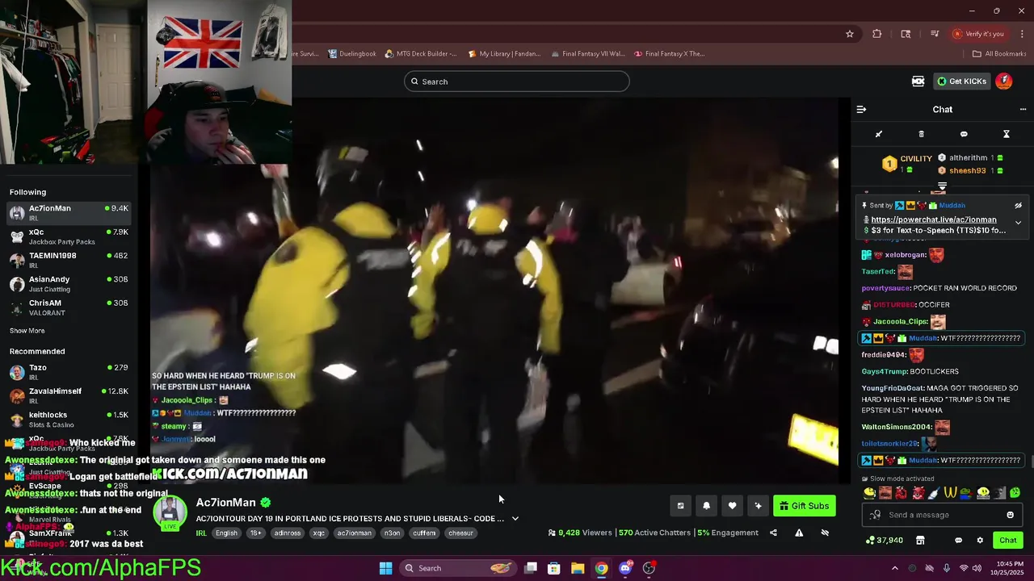Screen dimensions: 1034x581
Task: Click the Verify it's you profile button
Action: click(978, 34)
